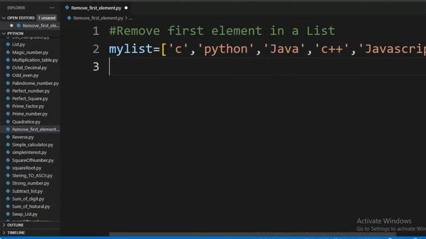Click the 'python' string on line 2

tap(226, 49)
